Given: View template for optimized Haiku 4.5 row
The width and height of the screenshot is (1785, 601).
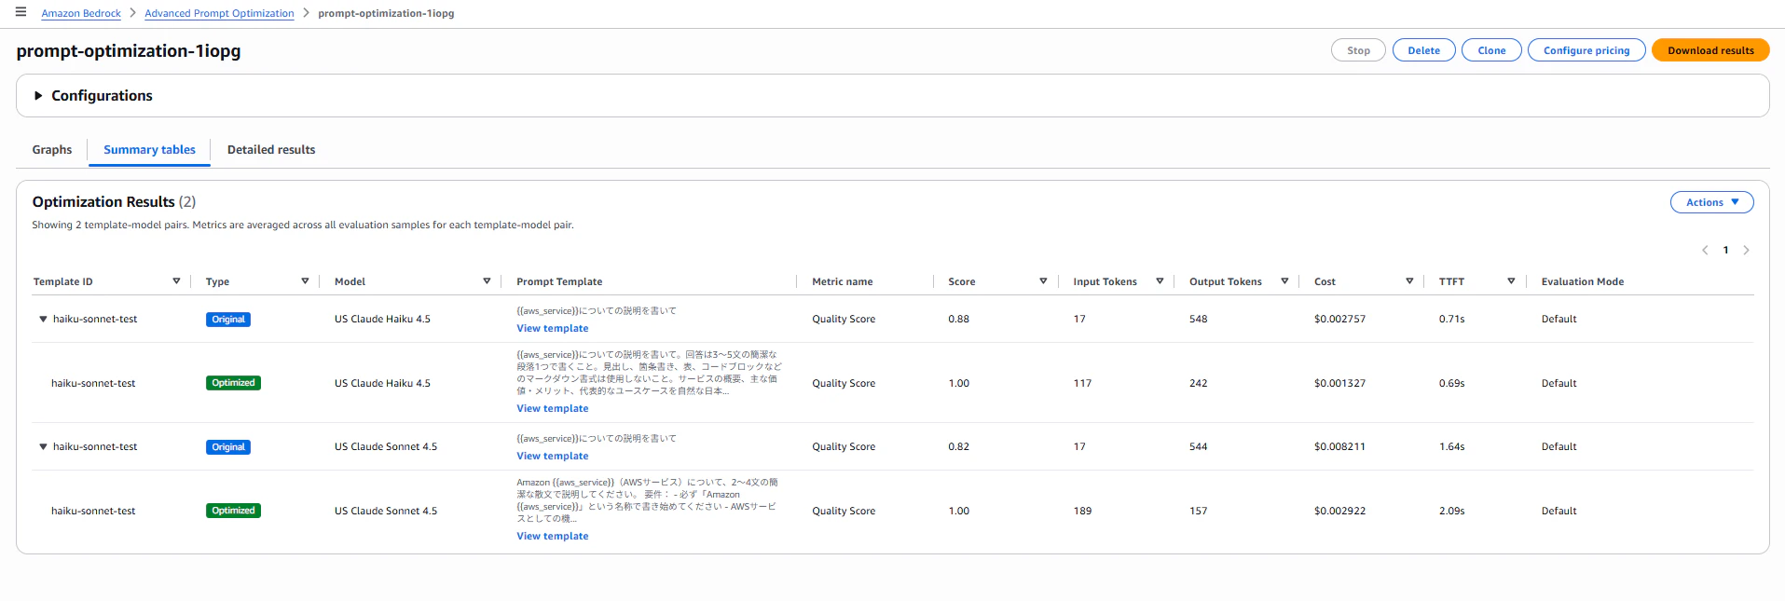Looking at the screenshot, I should 553,409.
